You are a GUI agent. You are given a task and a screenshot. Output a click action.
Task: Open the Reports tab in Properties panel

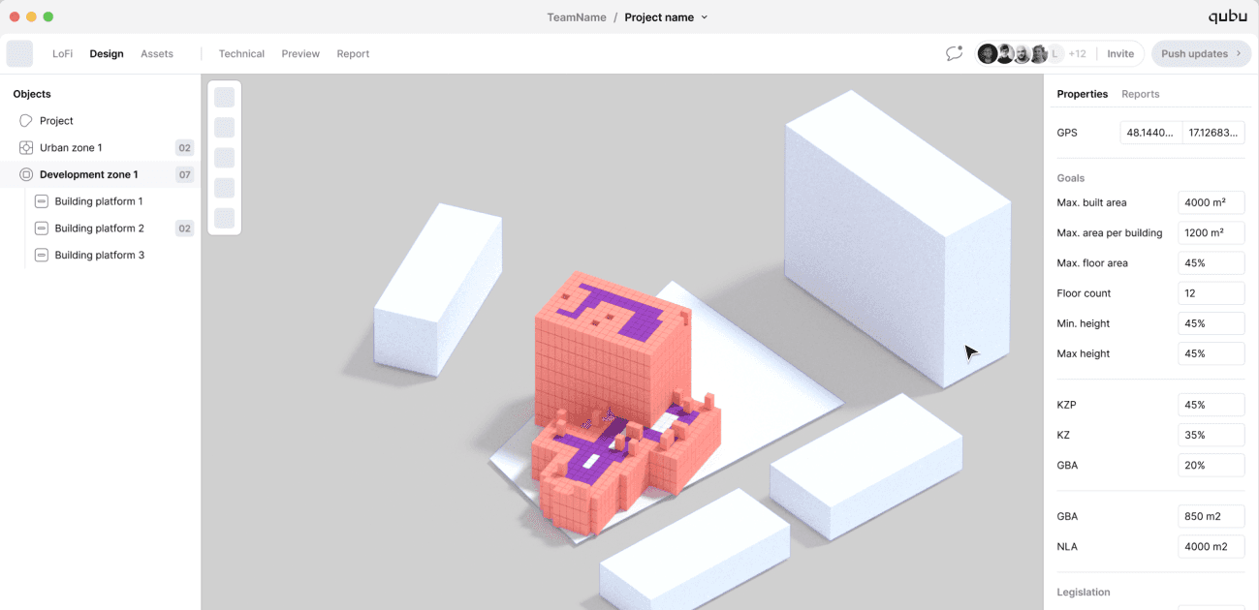coord(1140,94)
